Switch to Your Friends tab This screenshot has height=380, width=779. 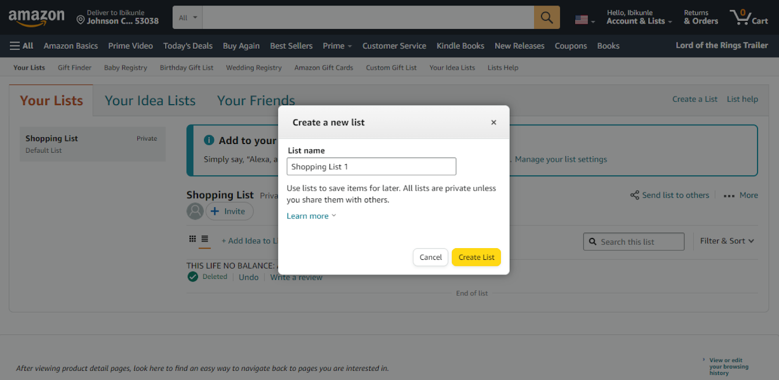tap(256, 101)
